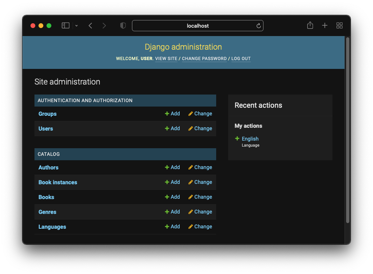Close the Safari window with the red button
The image size is (373, 274).
(33, 26)
